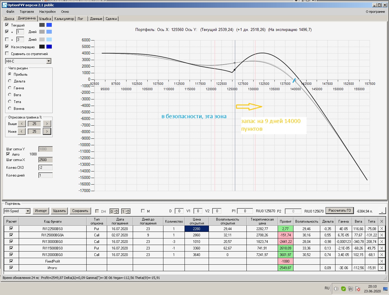Open the Торговля menu
Image resolution: width=389 pixels, height=295 pixels.
point(27,12)
